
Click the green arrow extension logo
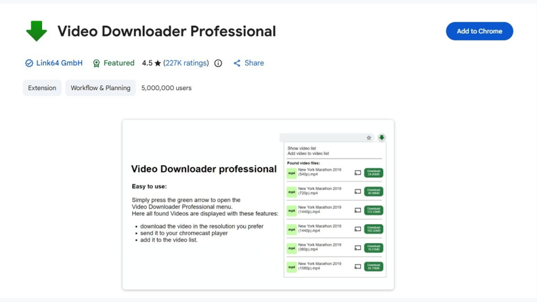click(36, 31)
